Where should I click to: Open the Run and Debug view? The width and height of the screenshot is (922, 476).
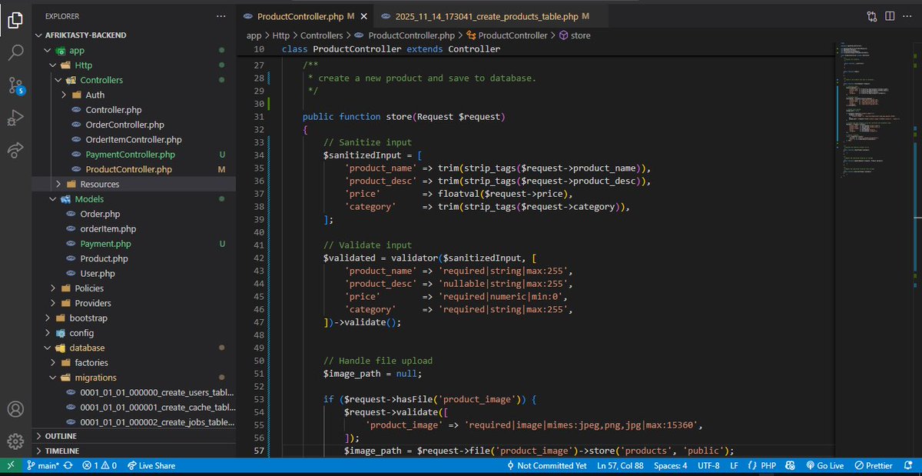coord(15,118)
